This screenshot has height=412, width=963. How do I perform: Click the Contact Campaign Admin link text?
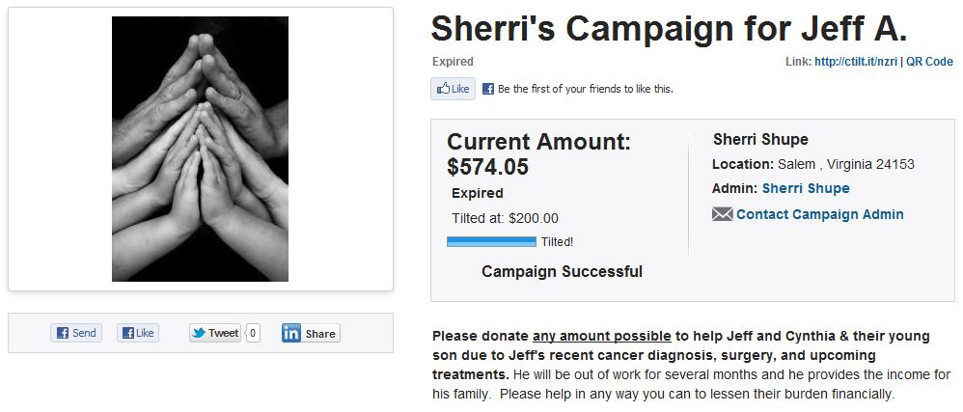tap(819, 214)
